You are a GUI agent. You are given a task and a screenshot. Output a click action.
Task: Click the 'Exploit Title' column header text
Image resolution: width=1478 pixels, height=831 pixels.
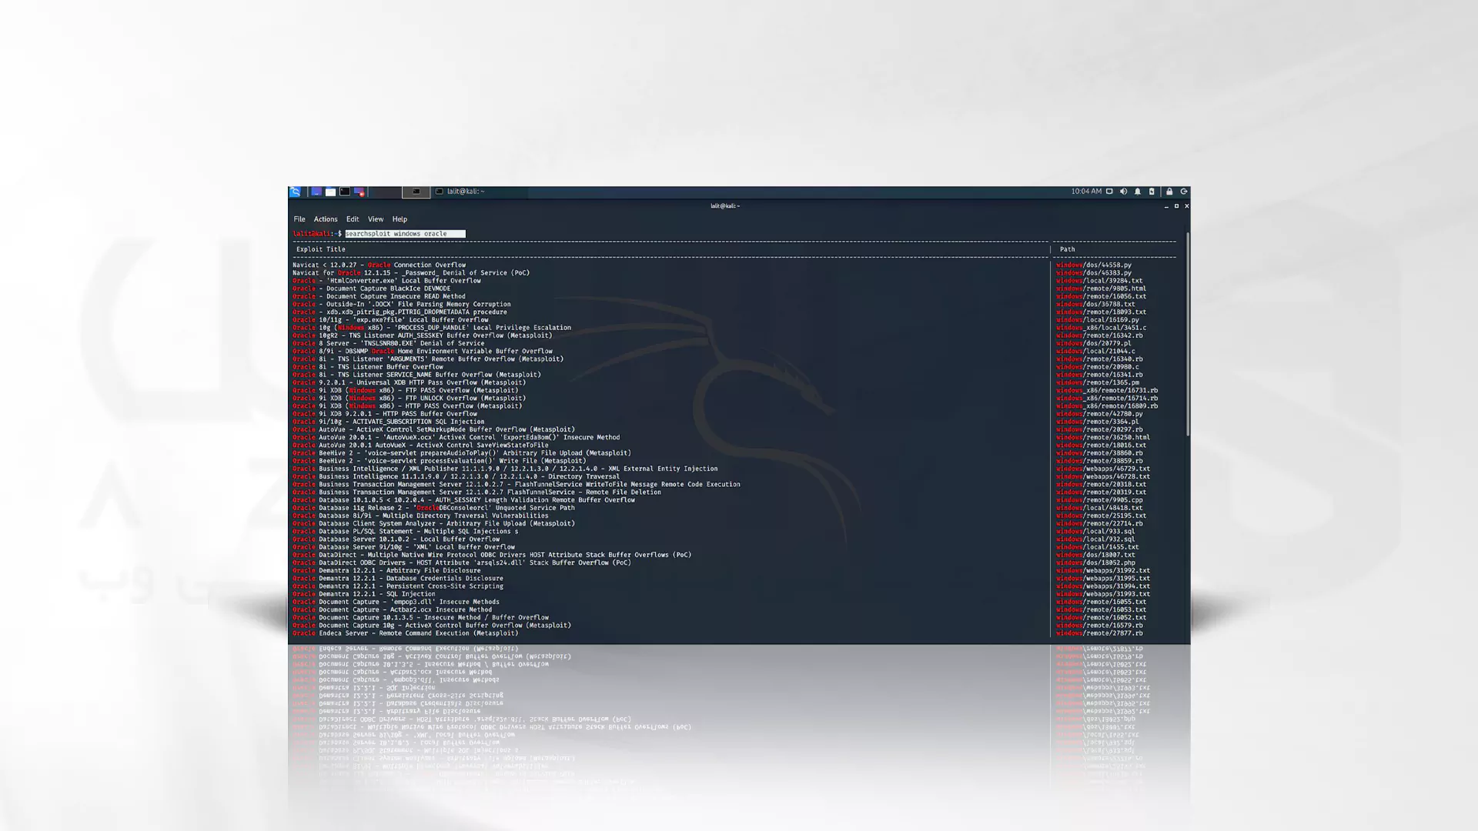321,249
